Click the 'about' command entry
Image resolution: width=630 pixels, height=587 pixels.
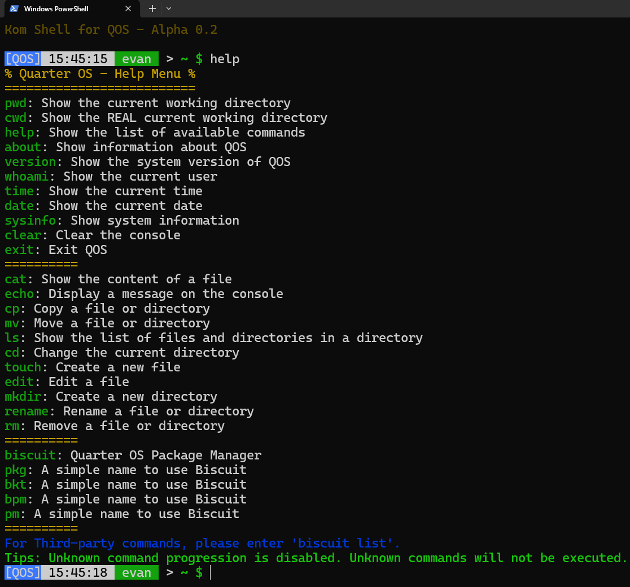pos(125,147)
